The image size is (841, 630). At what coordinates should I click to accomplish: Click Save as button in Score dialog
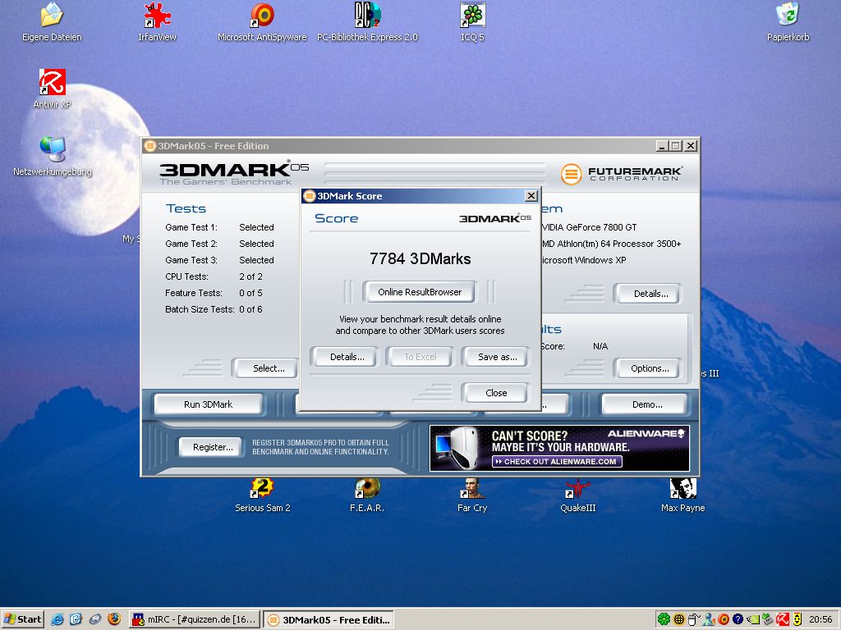coord(497,357)
